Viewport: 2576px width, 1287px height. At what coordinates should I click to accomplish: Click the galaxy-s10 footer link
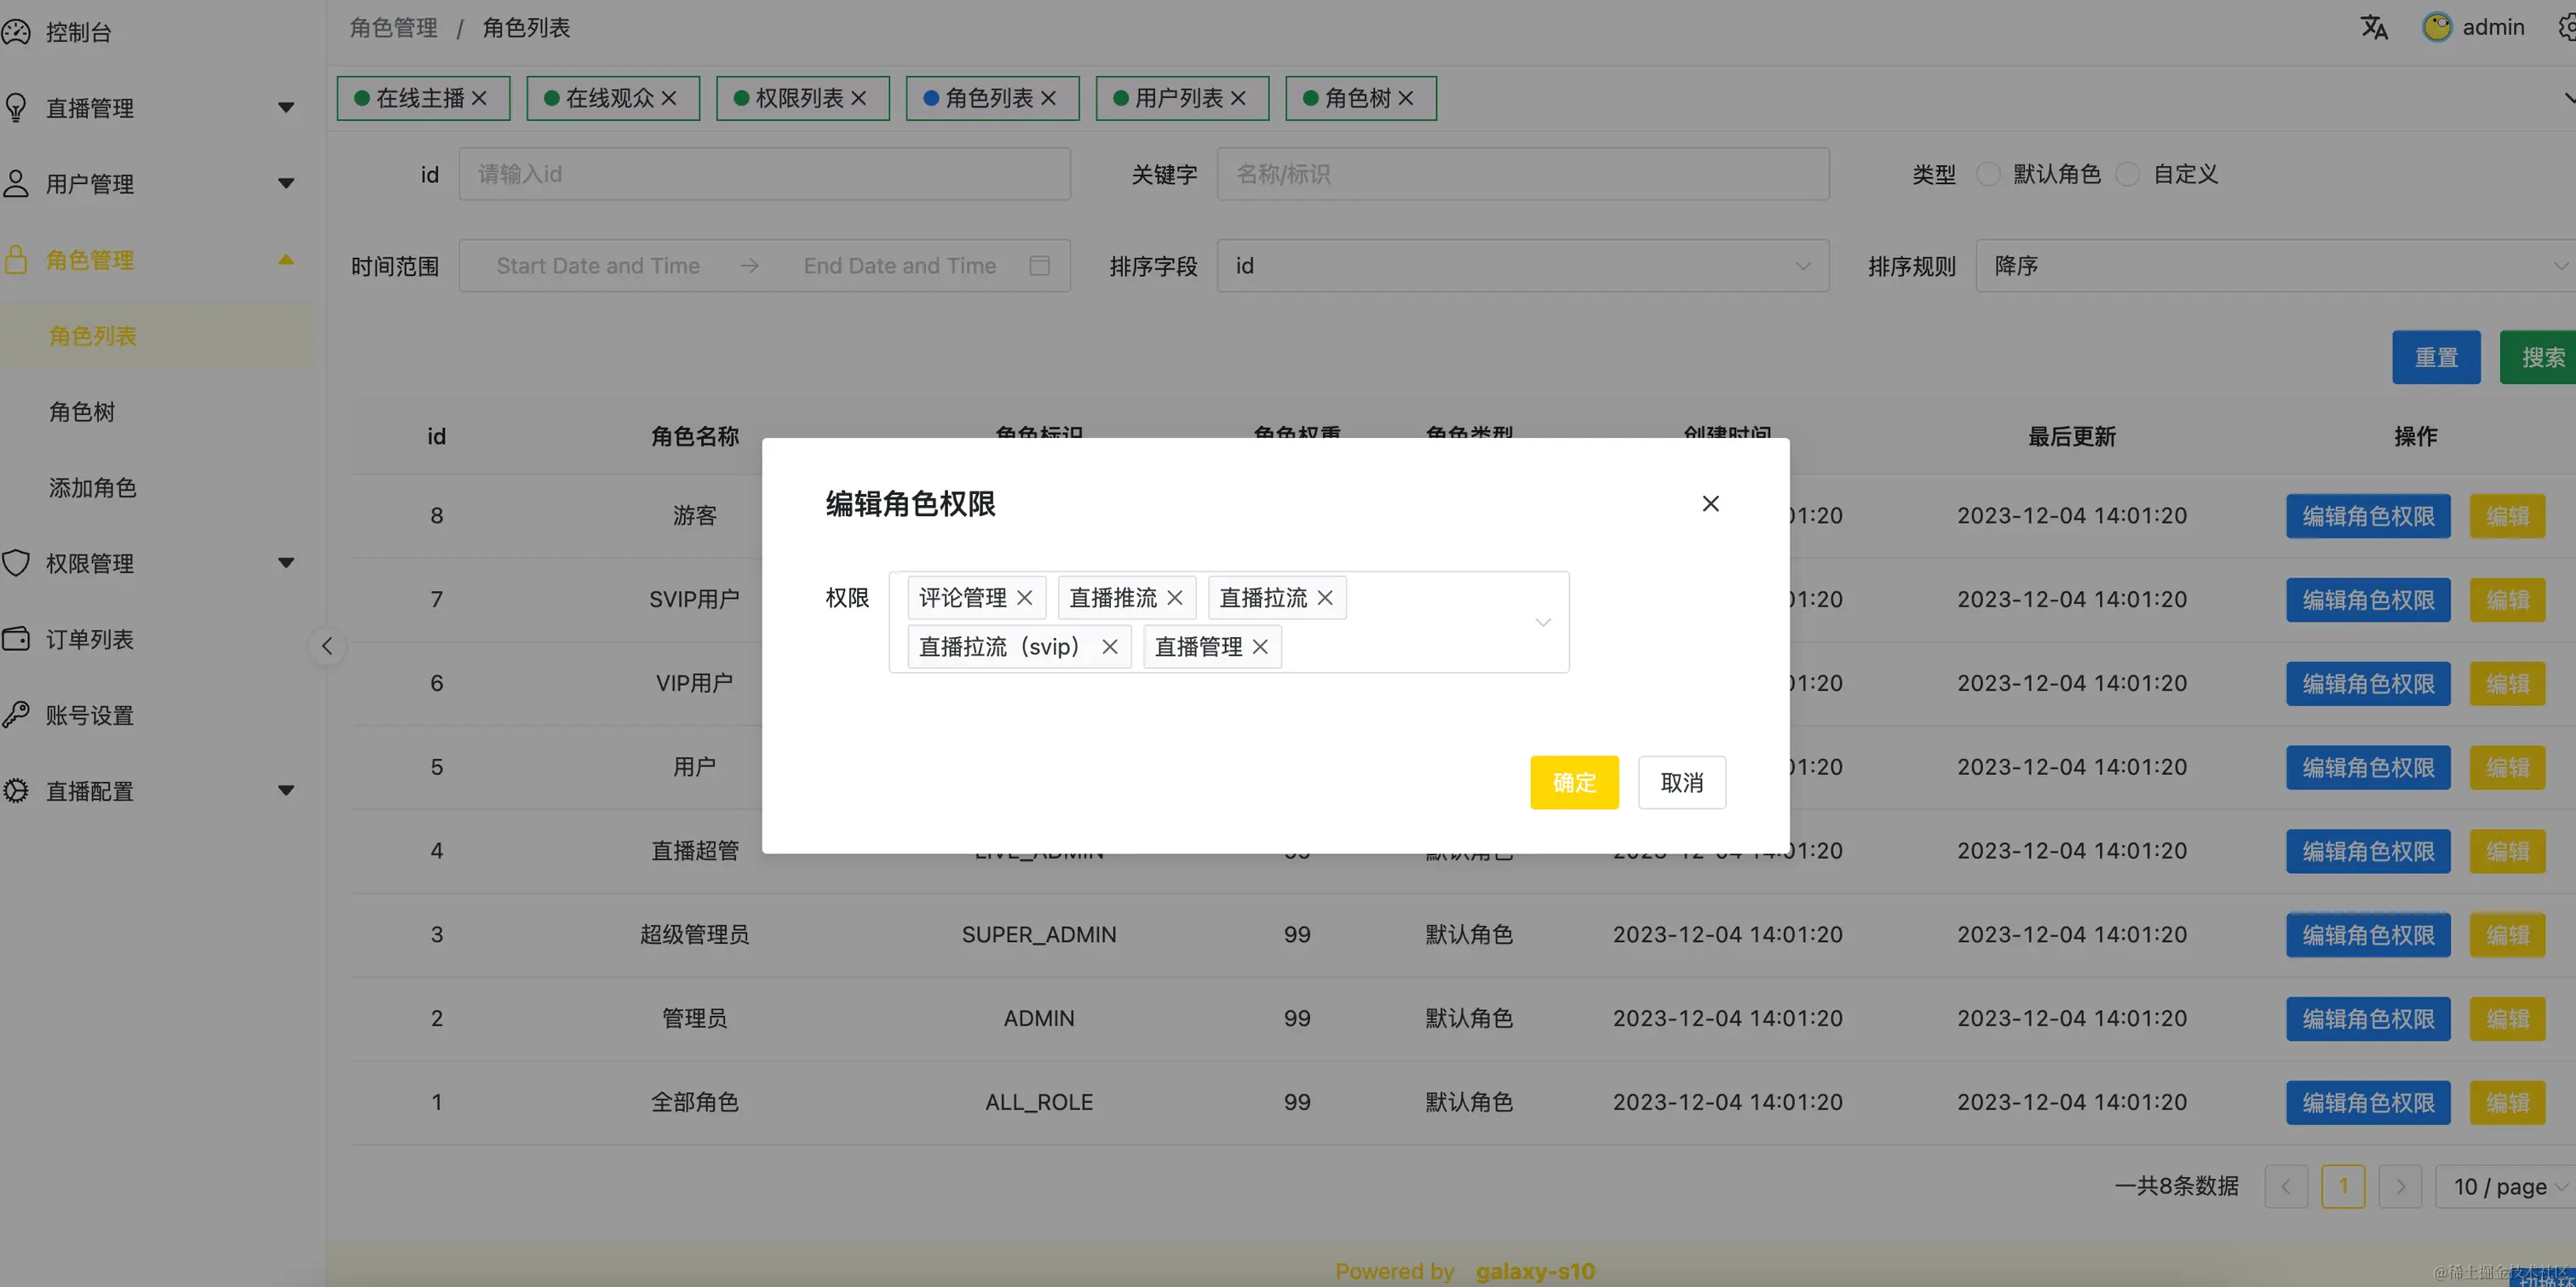pos(1535,1271)
